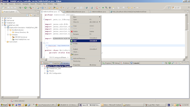
Task: Open dropdown arrow next to Run icon
Action: (x=28, y=8)
